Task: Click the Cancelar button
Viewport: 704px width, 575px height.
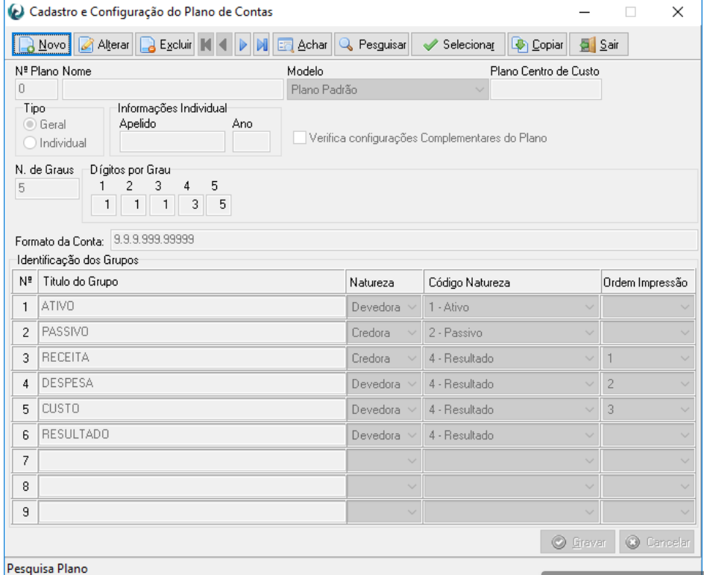Action: click(657, 542)
